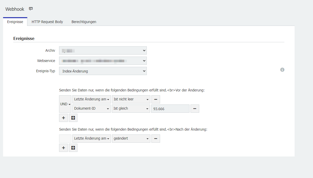
Task: Remove the 'geändert' condition row
Action: (155, 139)
